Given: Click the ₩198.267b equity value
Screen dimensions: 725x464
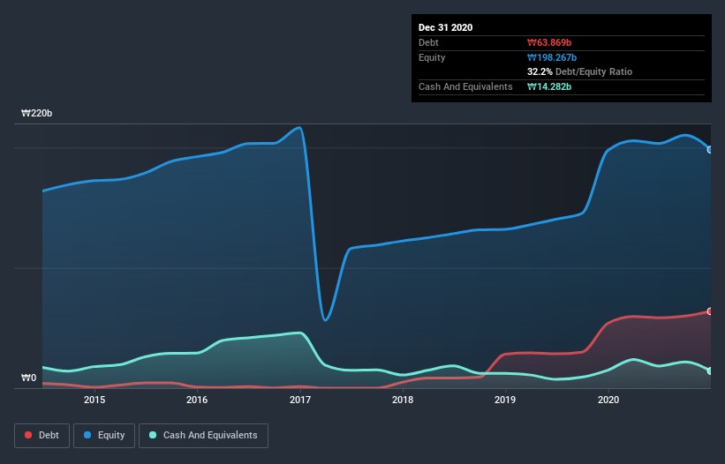Looking at the screenshot, I should point(552,57).
